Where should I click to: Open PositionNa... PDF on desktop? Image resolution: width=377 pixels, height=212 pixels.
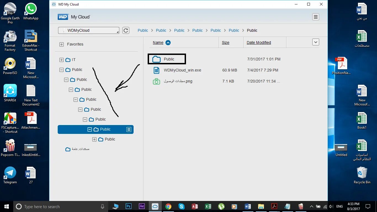(x=341, y=66)
